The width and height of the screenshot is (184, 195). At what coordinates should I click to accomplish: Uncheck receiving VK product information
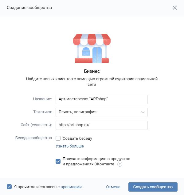(58, 161)
